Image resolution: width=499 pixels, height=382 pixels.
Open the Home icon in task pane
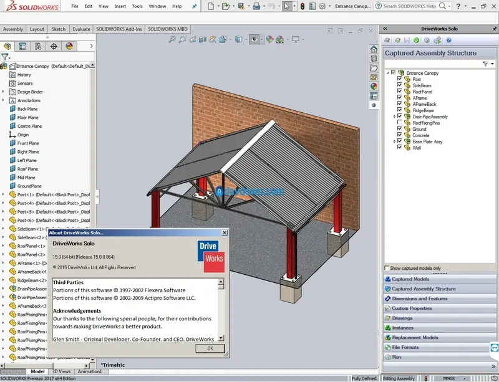pos(374,49)
